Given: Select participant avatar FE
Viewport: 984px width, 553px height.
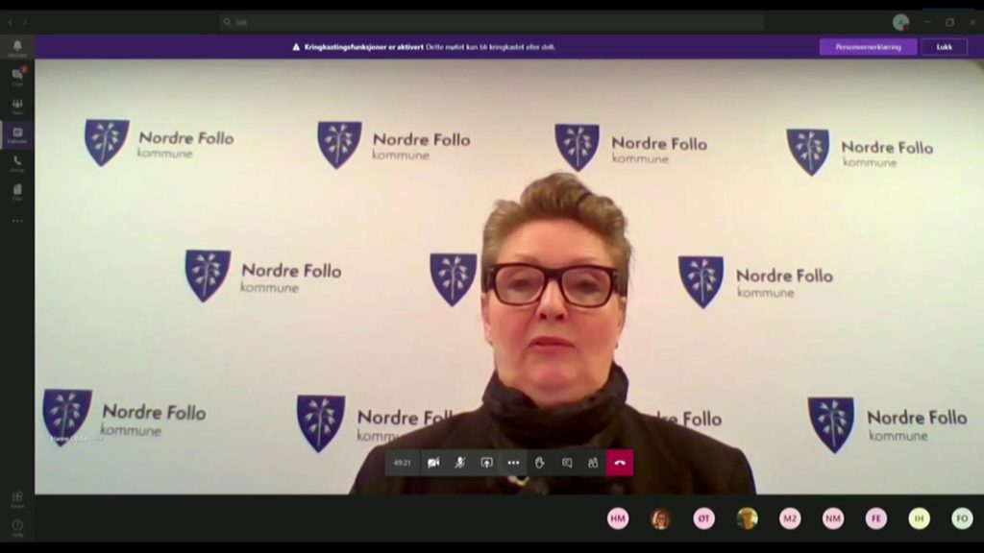Looking at the screenshot, I should coord(876,518).
